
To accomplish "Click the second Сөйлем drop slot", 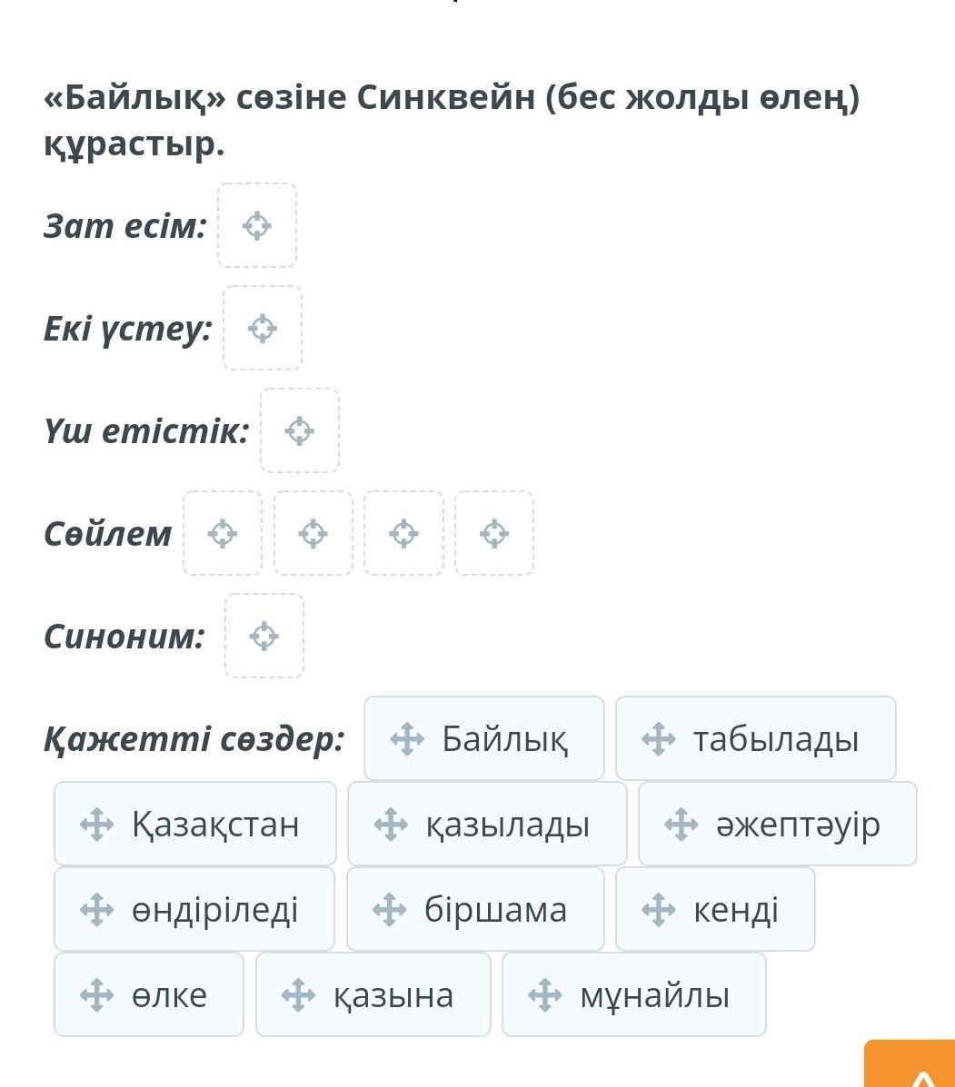I will point(313,533).
